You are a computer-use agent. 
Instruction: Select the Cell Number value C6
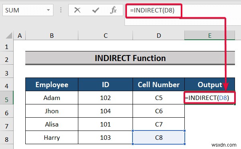tap(159, 111)
